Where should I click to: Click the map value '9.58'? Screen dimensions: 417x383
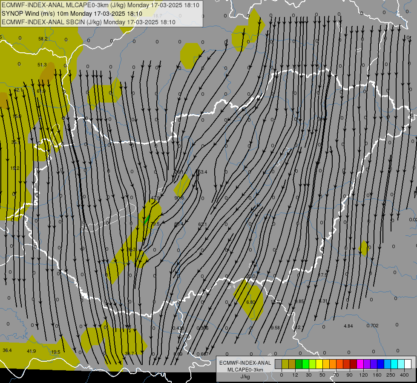pos(275,328)
